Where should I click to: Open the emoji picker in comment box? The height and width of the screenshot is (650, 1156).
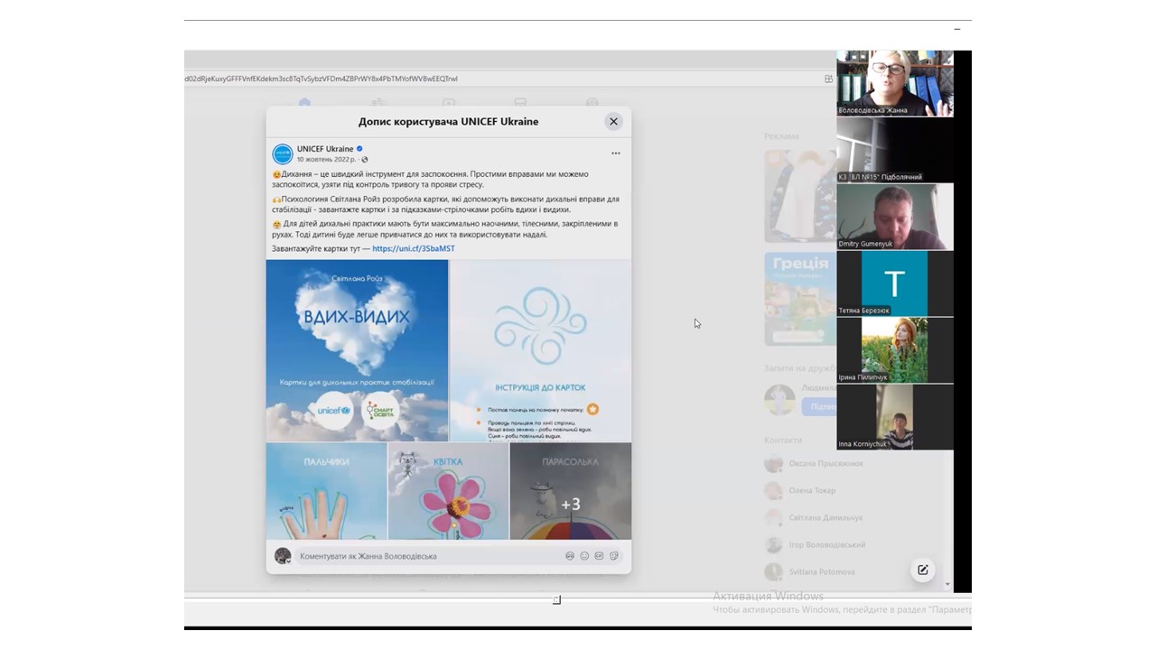[584, 556]
